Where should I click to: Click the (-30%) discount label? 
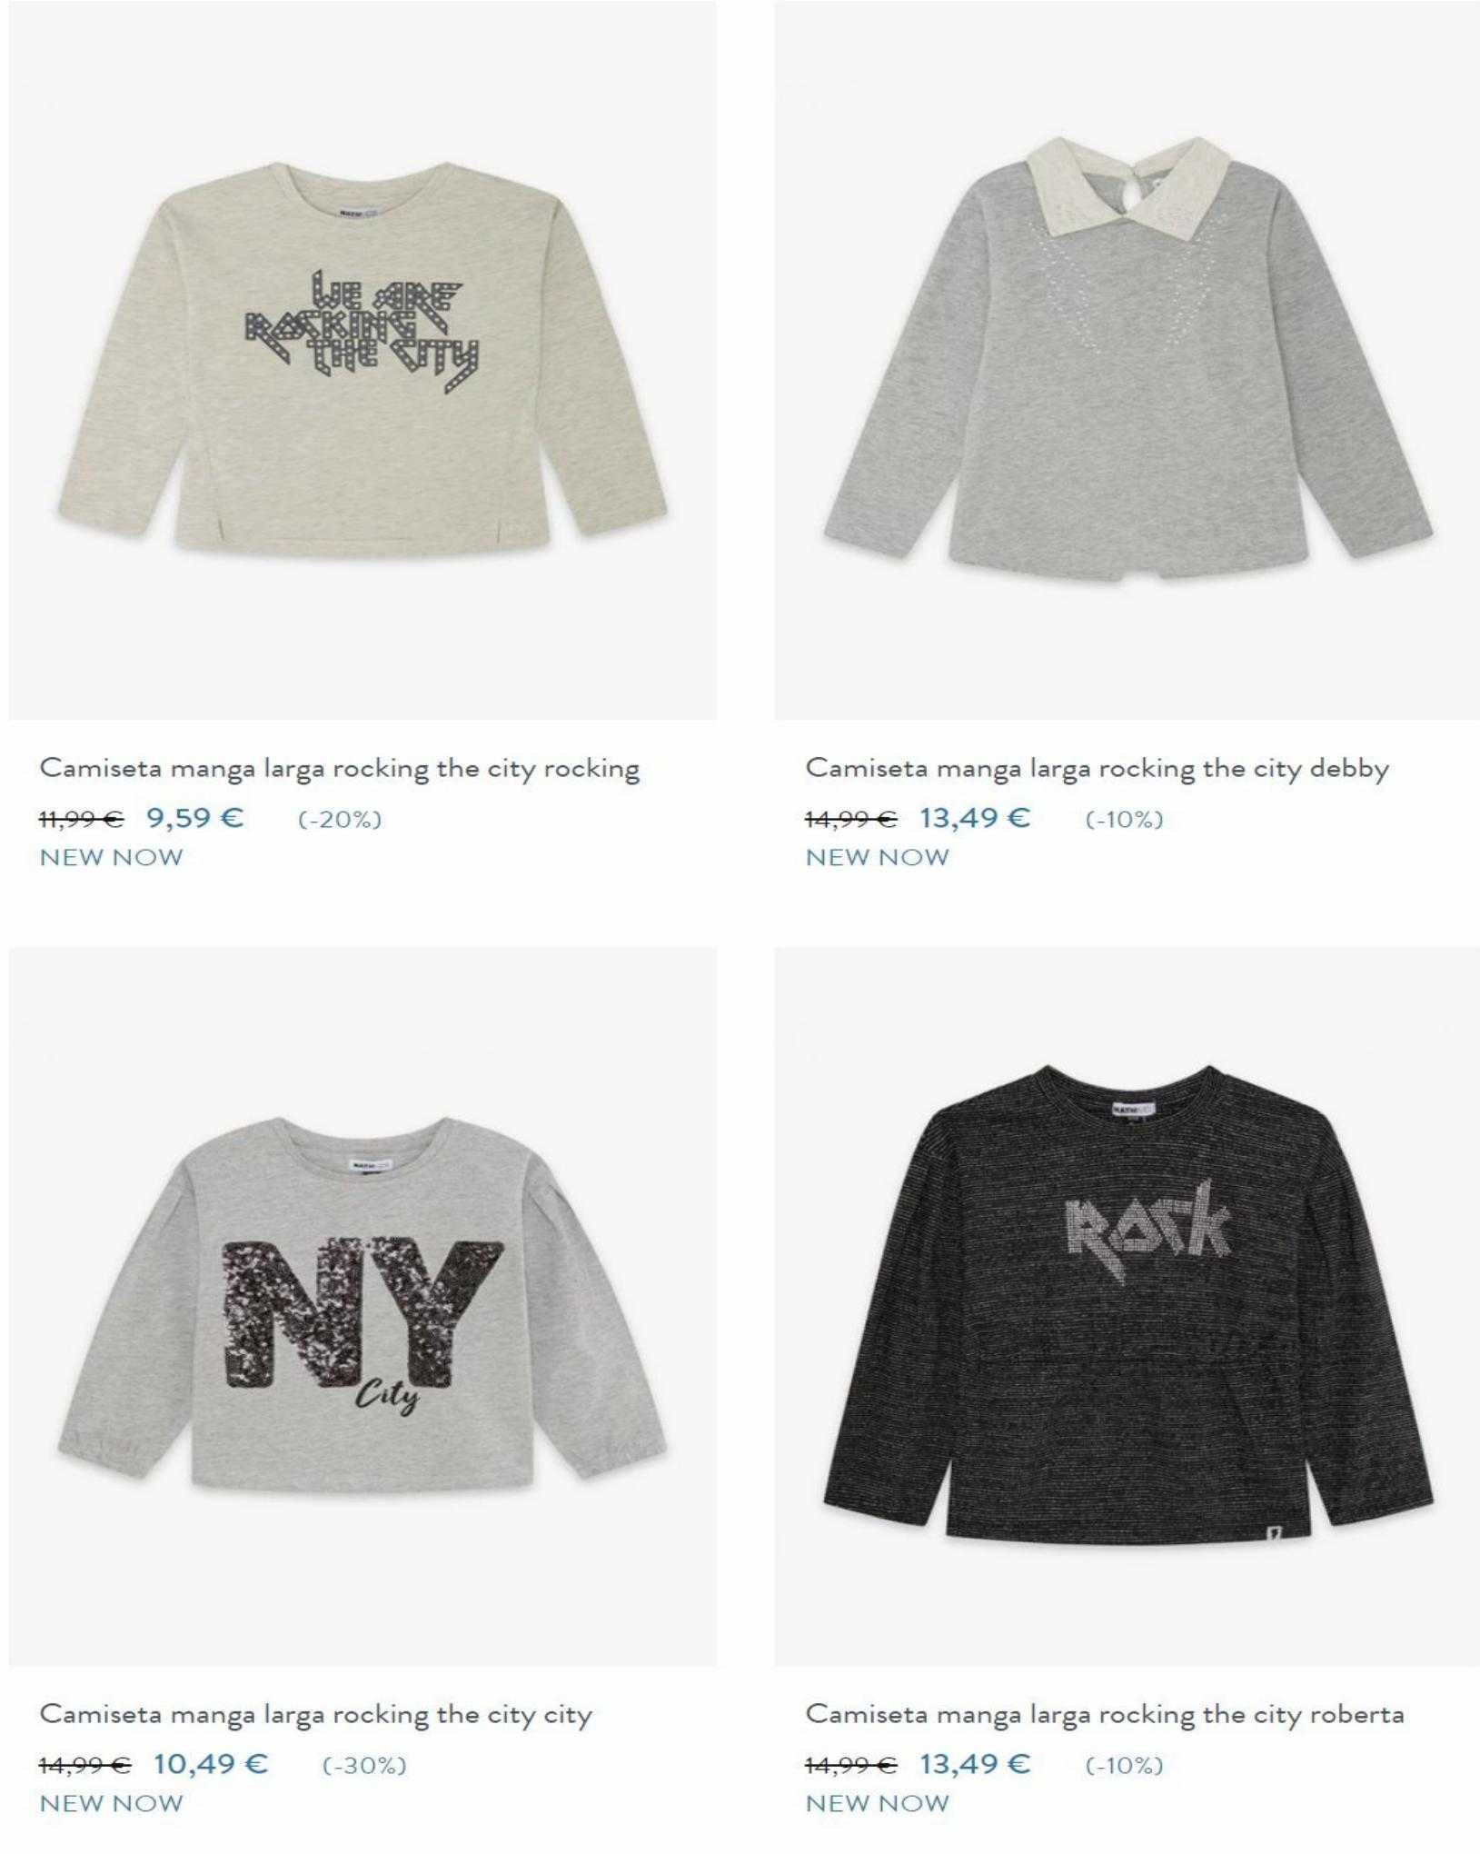click(x=364, y=1766)
